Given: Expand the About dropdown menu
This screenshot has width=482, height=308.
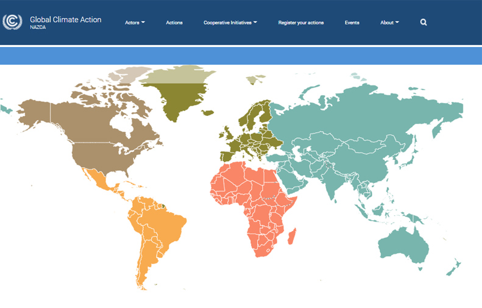Looking at the screenshot, I should (389, 23).
